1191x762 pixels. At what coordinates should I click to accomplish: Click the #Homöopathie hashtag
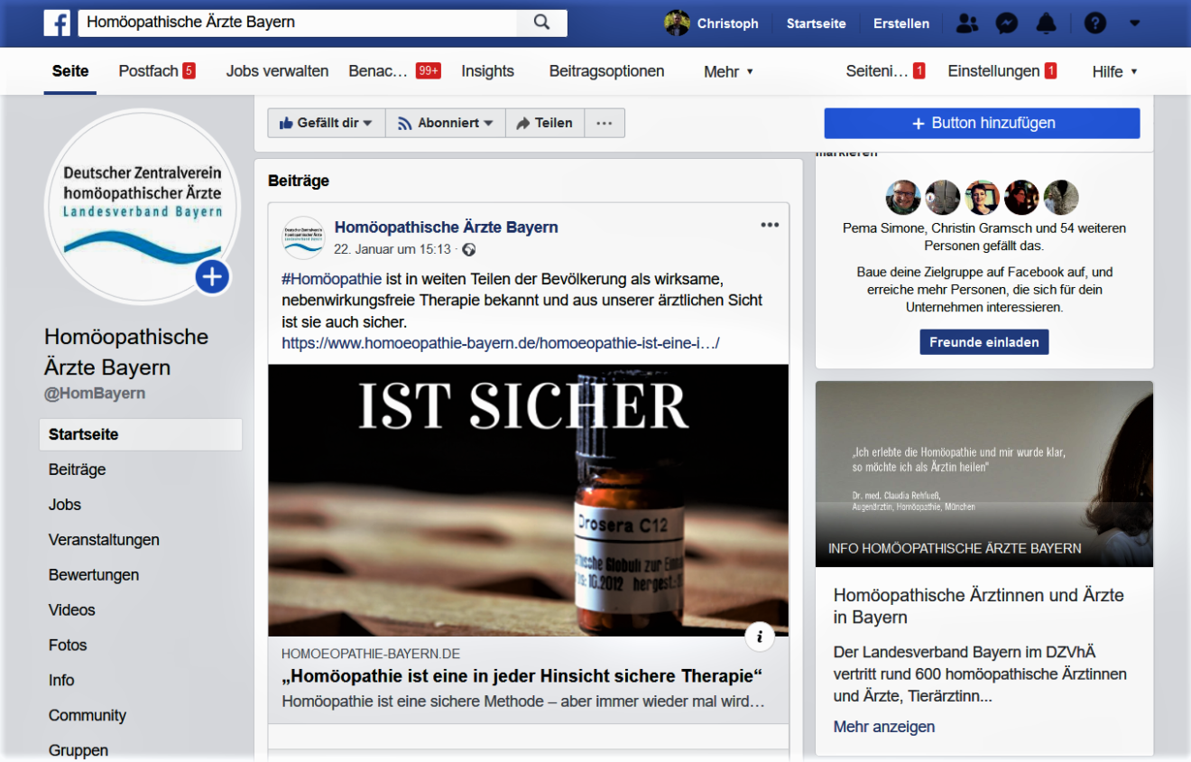coord(332,279)
